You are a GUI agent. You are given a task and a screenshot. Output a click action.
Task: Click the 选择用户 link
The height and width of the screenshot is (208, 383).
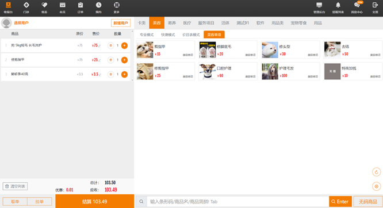point(21,23)
